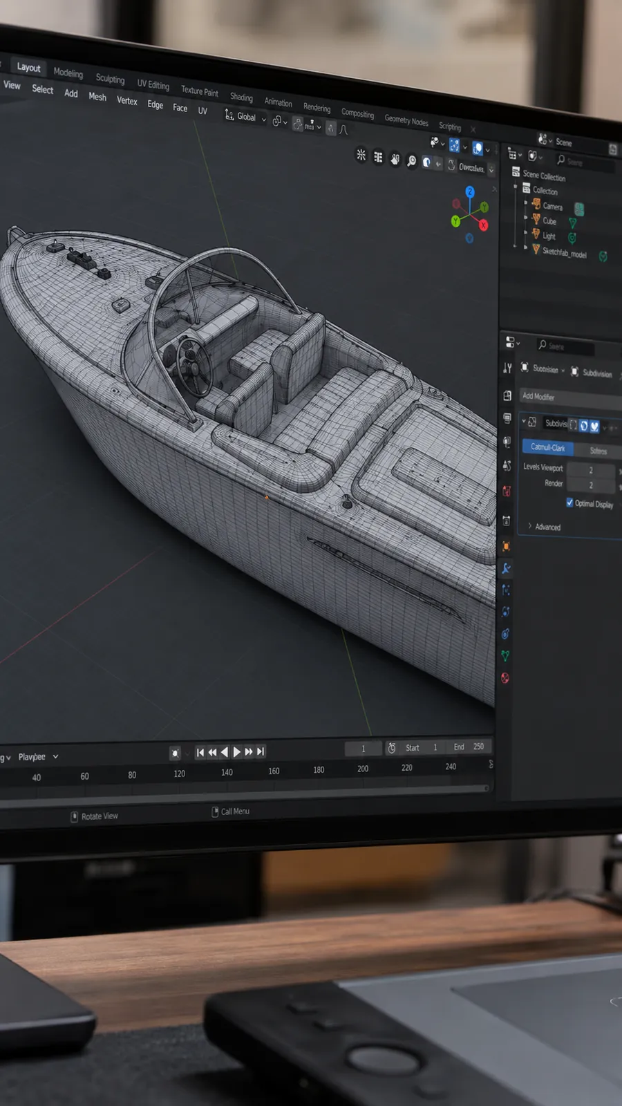622x1106 pixels.
Task: Open the Edge menu
Action: (155, 104)
